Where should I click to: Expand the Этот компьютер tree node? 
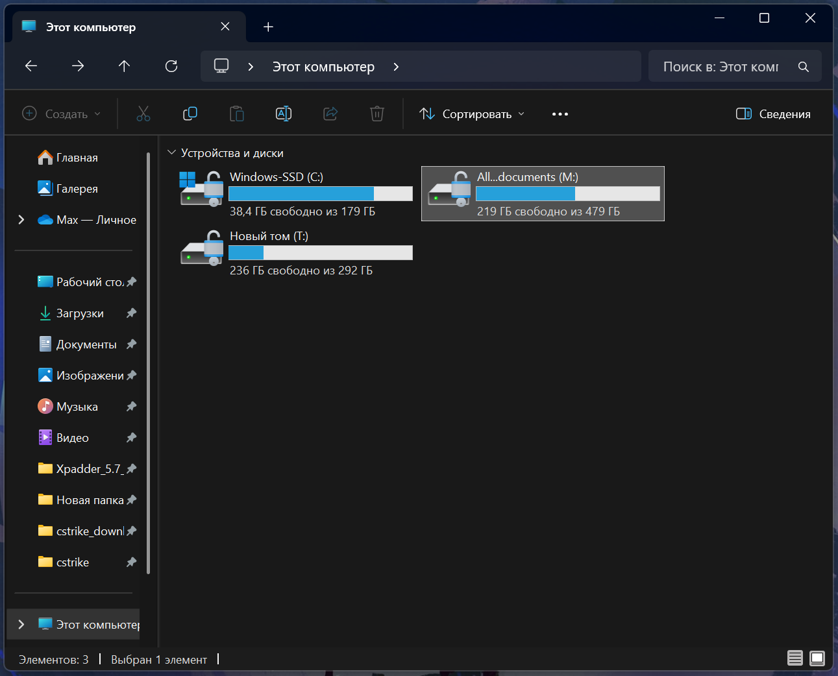point(21,624)
